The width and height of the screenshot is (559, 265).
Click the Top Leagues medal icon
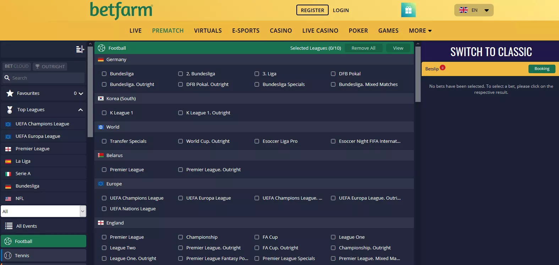tap(10, 110)
